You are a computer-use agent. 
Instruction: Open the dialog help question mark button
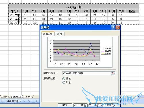click(x=113, y=27)
